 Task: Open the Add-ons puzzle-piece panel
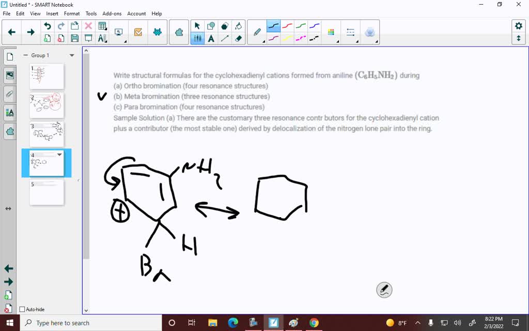pos(9,132)
